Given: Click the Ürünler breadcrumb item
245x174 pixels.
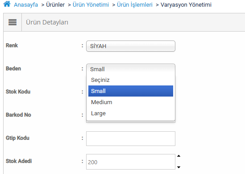Looking at the screenshot, I should click(55, 5).
